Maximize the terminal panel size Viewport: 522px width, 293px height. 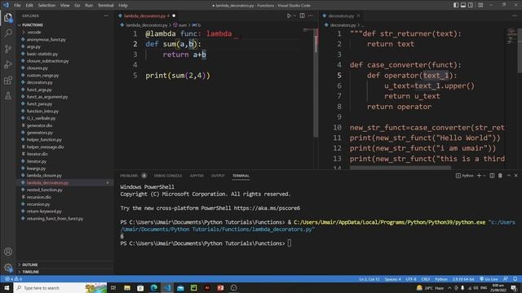click(509, 176)
